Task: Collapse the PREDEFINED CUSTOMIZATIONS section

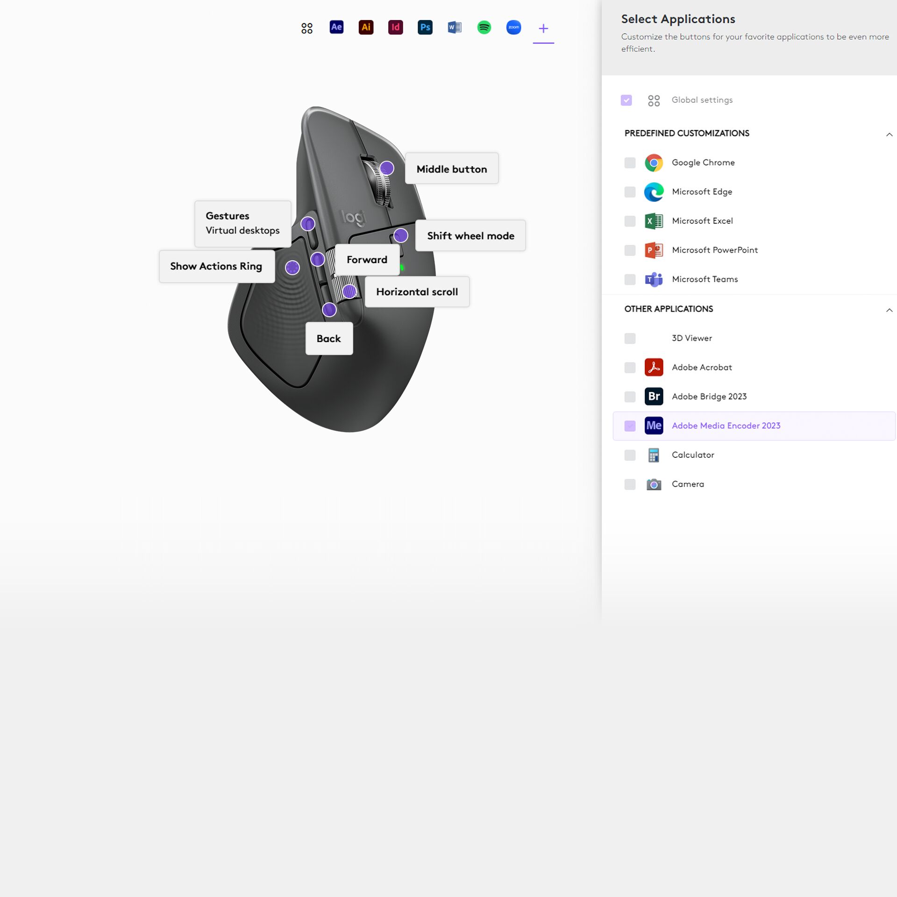Action: (x=889, y=134)
